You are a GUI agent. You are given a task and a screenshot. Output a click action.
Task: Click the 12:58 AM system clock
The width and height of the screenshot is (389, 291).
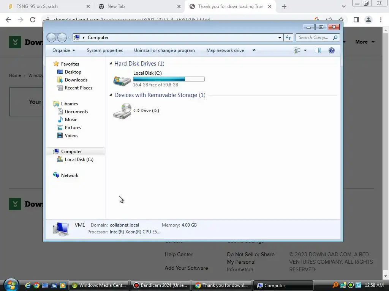pyautogui.click(x=374, y=286)
